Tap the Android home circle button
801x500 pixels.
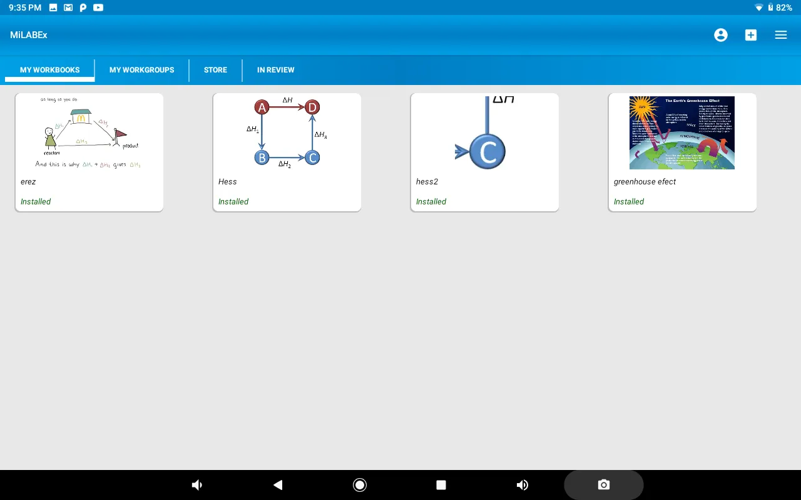click(360, 485)
